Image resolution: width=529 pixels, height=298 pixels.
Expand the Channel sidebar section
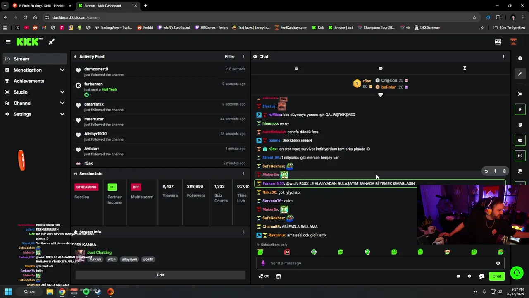pos(35,103)
